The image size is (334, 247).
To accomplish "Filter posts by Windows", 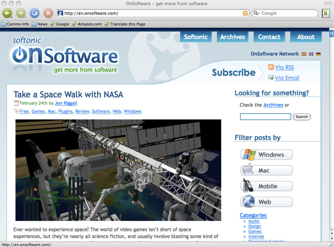I will click(x=267, y=155).
